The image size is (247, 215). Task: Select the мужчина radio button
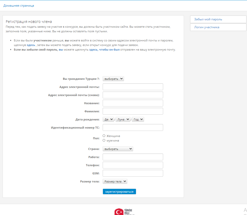click(104, 140)
